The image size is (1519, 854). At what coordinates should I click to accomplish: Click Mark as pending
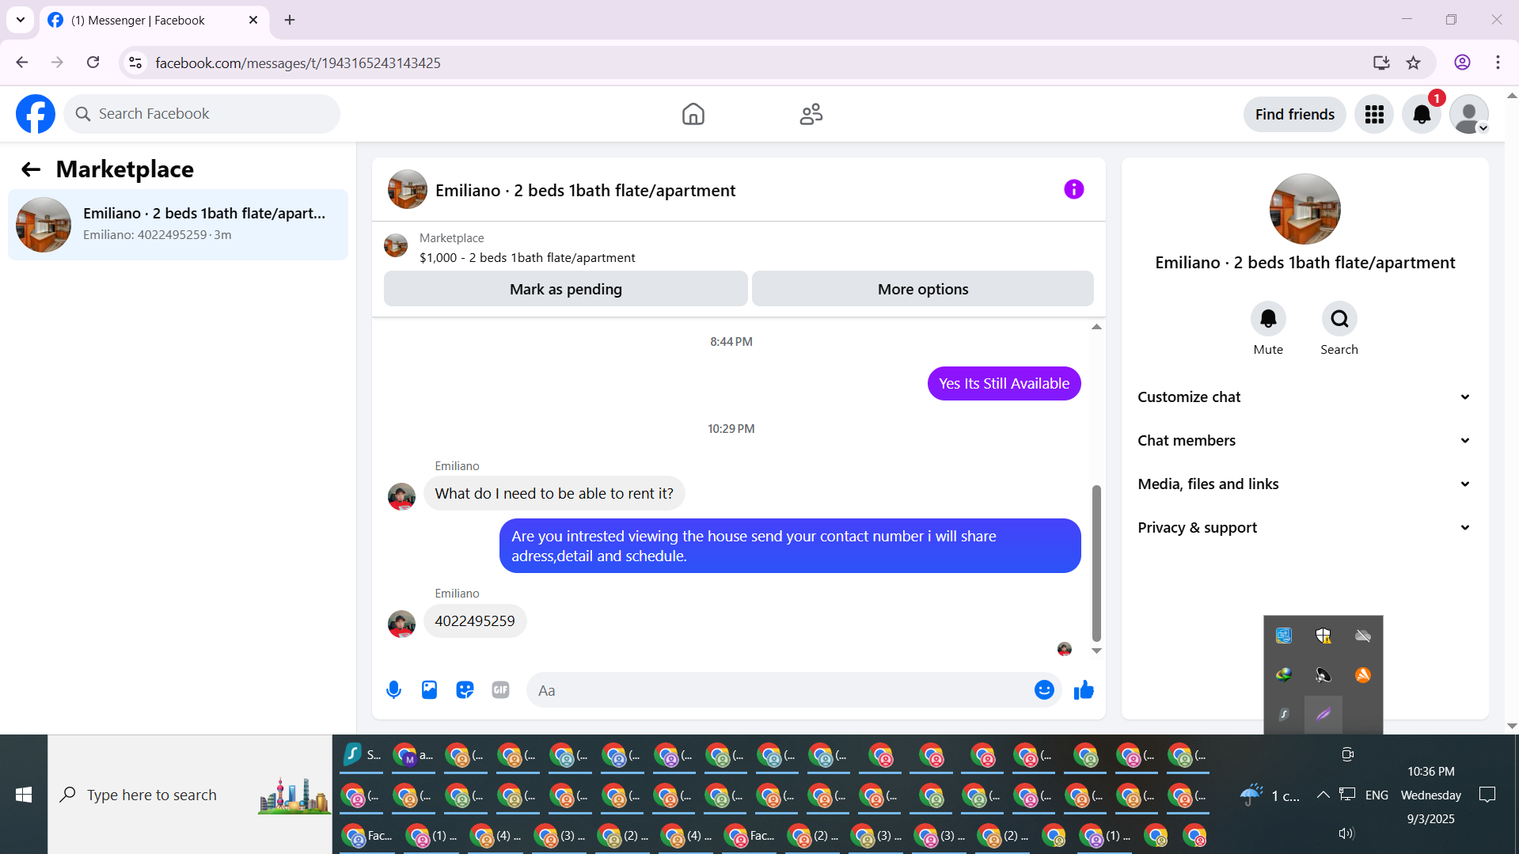pos(566,289)
